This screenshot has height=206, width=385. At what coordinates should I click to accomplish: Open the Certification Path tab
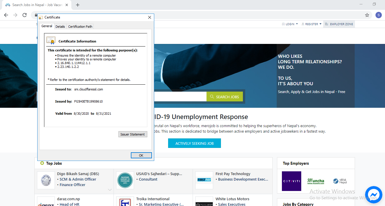(x=80, y=26)
